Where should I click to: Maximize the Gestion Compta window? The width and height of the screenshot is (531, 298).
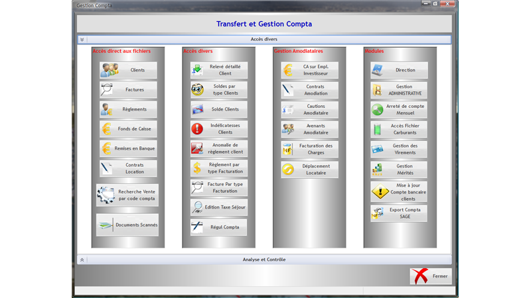coord(435,3)
